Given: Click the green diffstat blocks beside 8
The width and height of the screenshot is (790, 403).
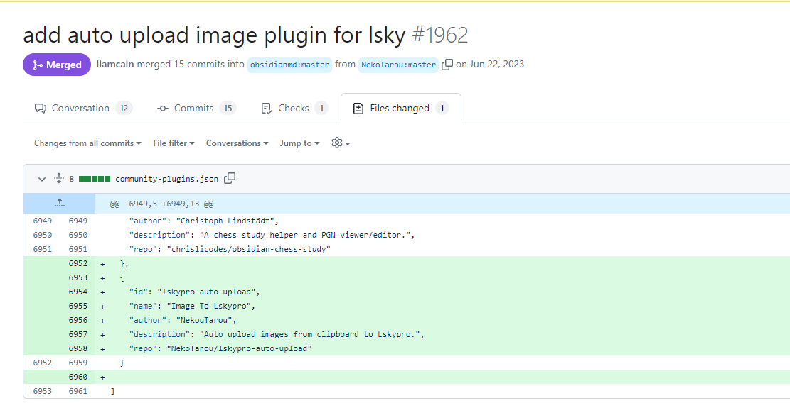Looking at the screenshot, I should tap(95, 179).
